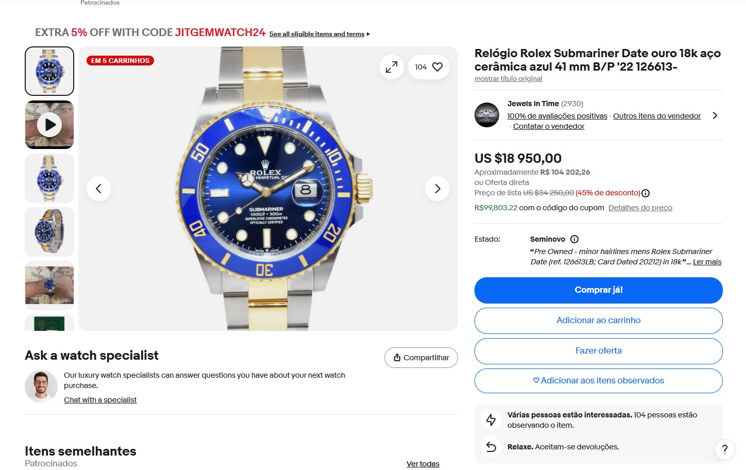Show the next product image
Image resolution: width=746 pixels, height=470 pixels.
pos(437,189)
